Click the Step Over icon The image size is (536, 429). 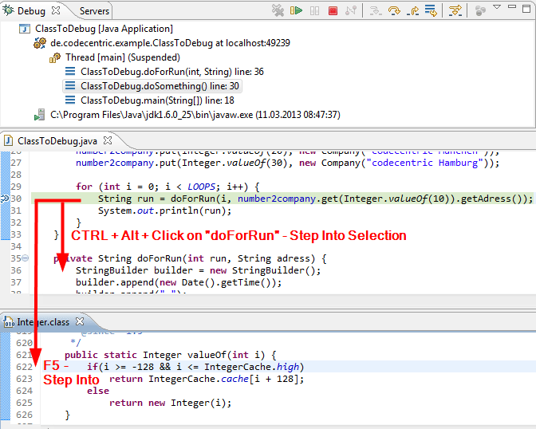[394, 10]
